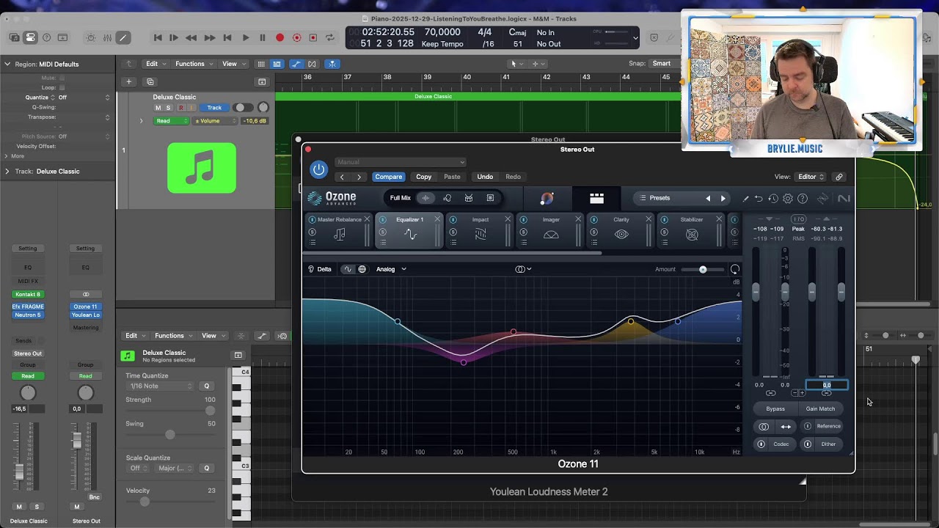Adjust the piano roll Swing slider

[170, 435]
